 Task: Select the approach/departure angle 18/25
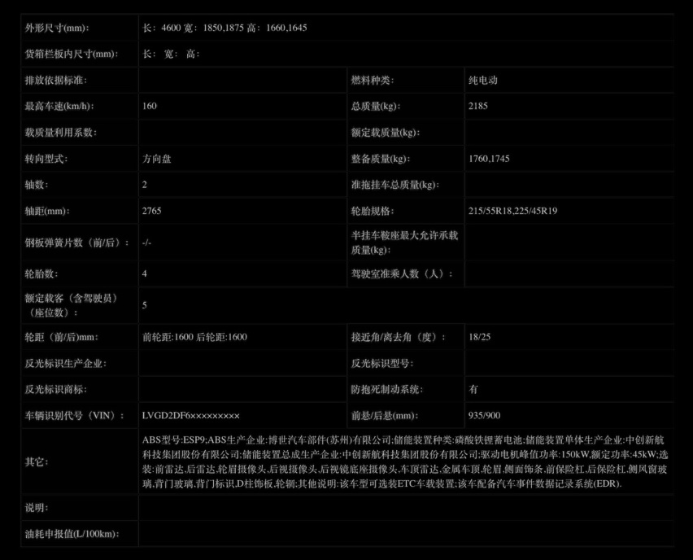480,337
